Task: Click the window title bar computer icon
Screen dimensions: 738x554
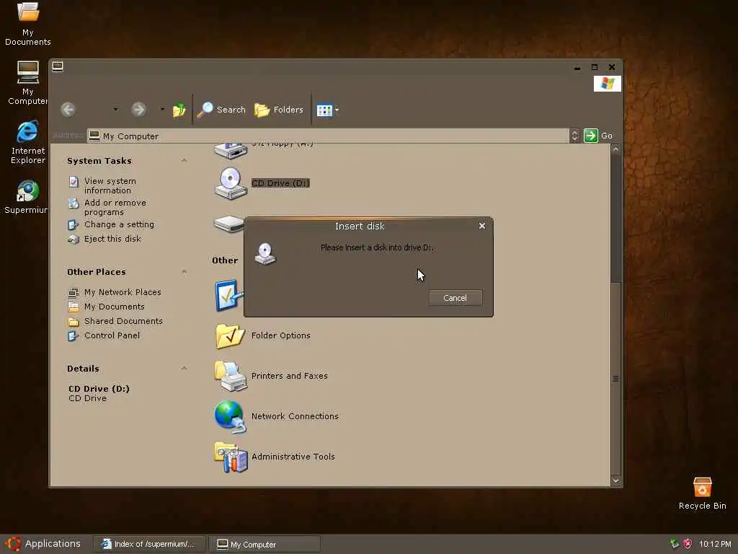Action: coord(58,66)
